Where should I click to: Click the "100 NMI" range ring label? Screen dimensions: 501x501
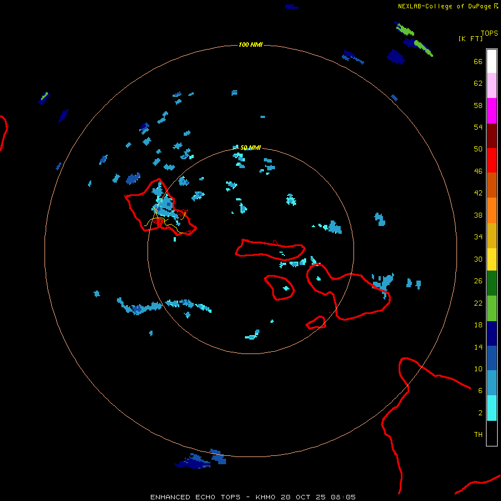point(250,45)
